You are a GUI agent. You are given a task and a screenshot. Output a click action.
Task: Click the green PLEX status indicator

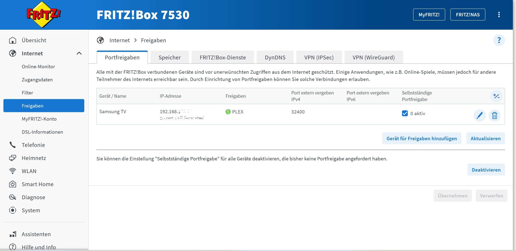pyautogui.click(x=228, y=112)
